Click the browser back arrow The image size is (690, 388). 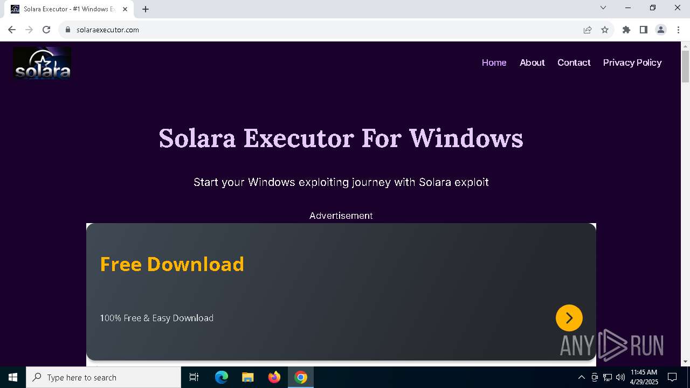coord(12,30)
